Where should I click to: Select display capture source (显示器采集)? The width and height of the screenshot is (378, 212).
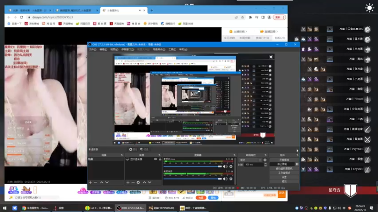136,159
